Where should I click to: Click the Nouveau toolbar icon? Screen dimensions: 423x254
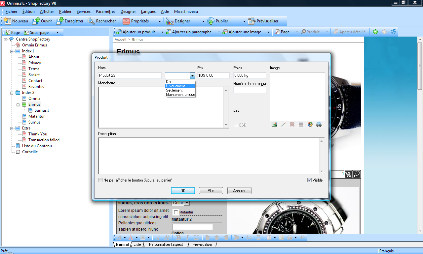point(7,21)
